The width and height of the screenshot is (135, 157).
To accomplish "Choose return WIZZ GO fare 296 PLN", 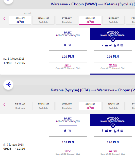I will tap(113, 142).
